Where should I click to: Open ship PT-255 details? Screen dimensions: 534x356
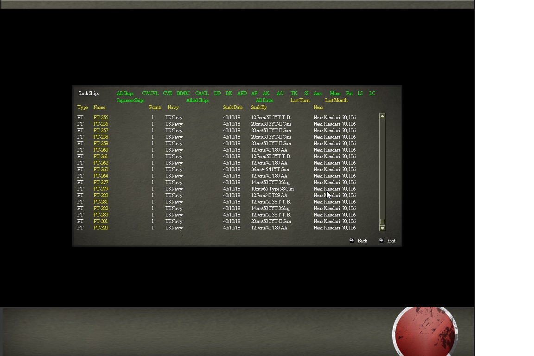101,118
